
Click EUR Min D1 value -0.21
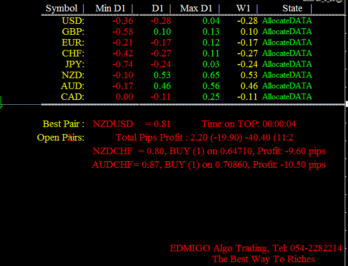pos(123,42)
